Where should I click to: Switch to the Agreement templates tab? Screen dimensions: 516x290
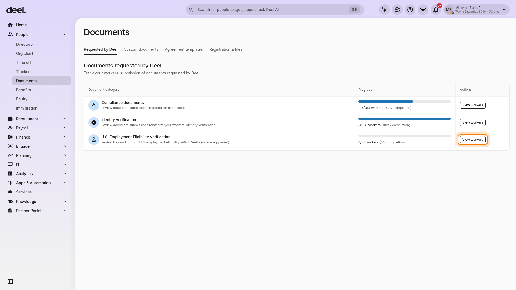coord(184,49)
